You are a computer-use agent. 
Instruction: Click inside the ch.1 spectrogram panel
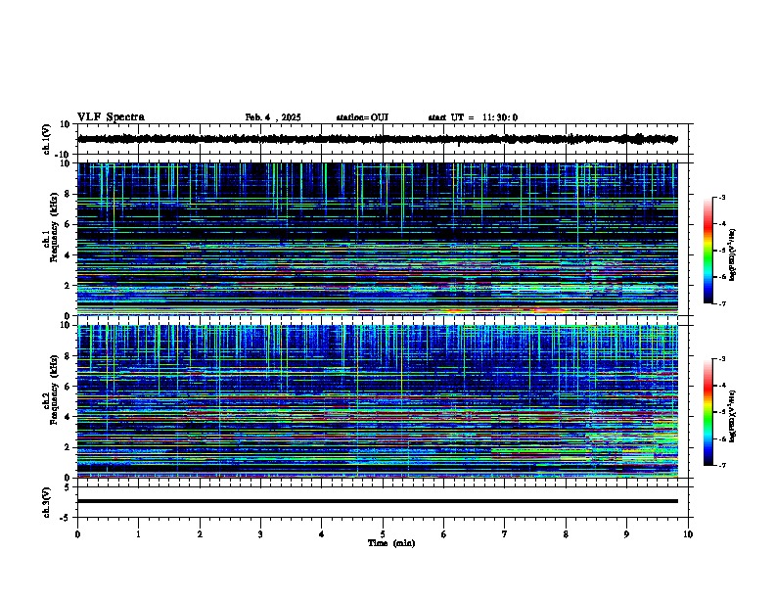[x=378, y=239]
